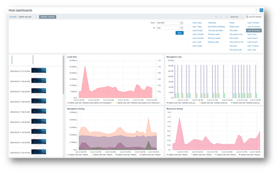Click highlighted Last 30 minutes option

(x=254, y=31)
